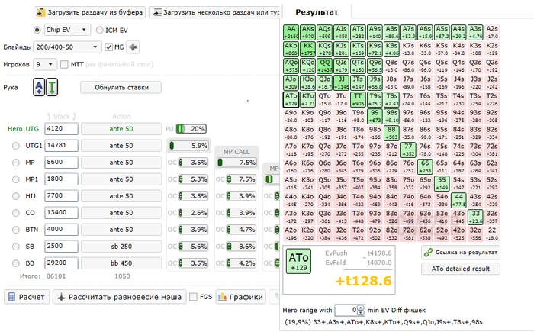534x332 pixels.
Task: Select the BTN player radio button
Action: coord(16,230)
